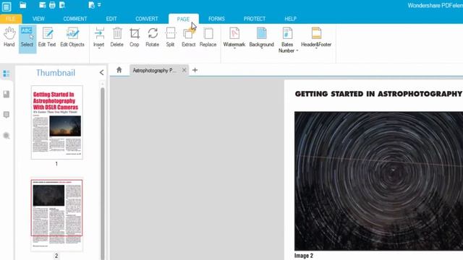Open the FILE menu
Image resolution: width=463 pixels, height=260 pixels.
pos(11,19)
